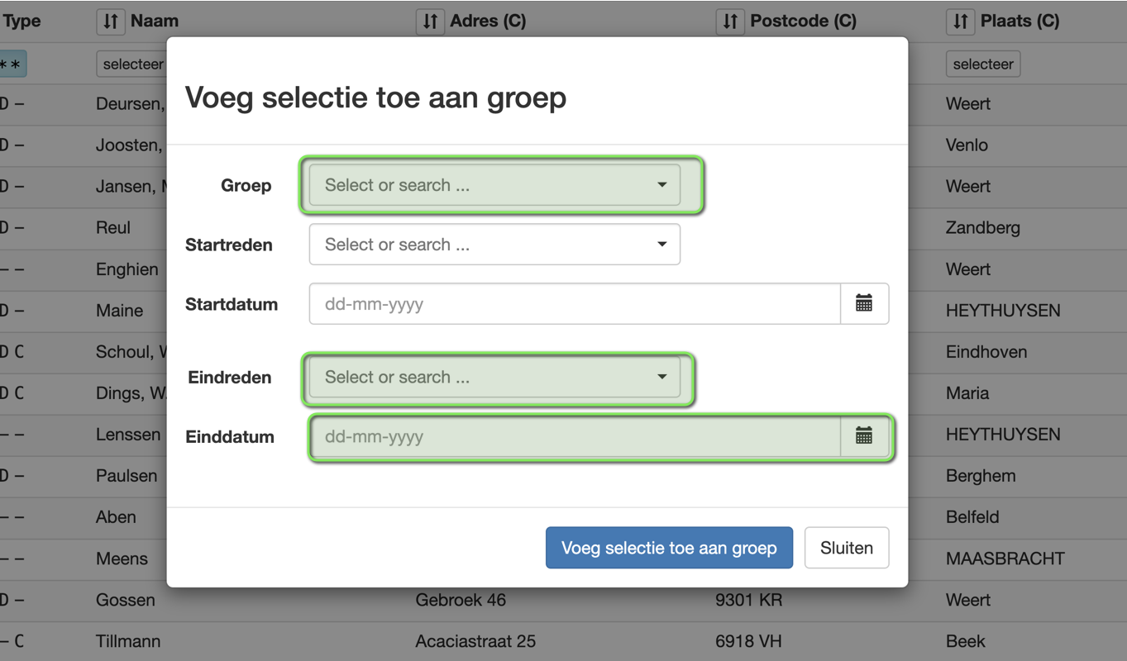Click the Startreden select or search field
The image size is (1127, 661).
(494, 245)
